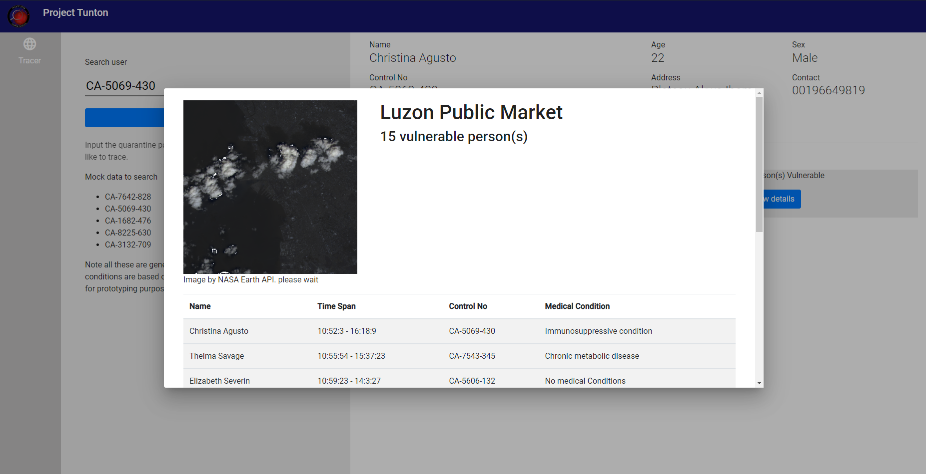The image size is (926, 474).
Task: Click control number CA-5069-430 in the table
Action: (472, 331)
